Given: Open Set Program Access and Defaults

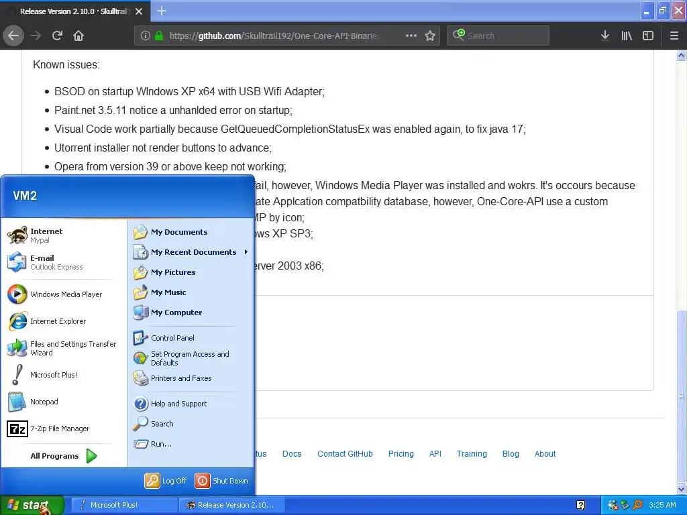Looking at the screenshot, I should (x=191, y=358).
